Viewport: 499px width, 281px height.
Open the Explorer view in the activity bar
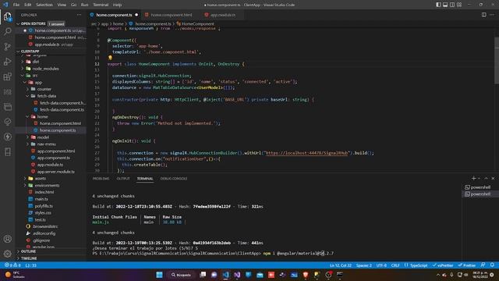[7, 16]
